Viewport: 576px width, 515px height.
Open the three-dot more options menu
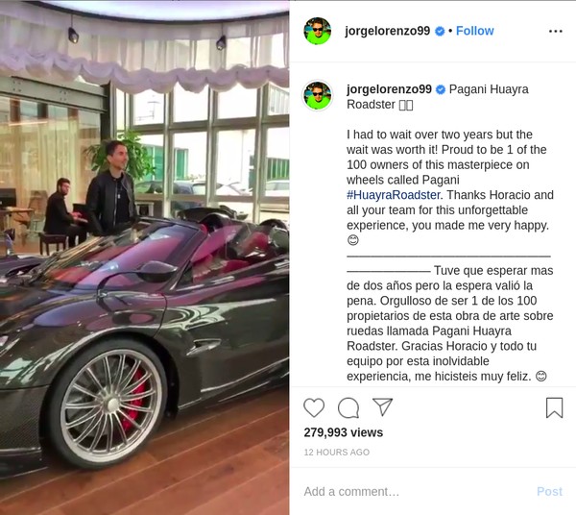click(x=556, y=32)
